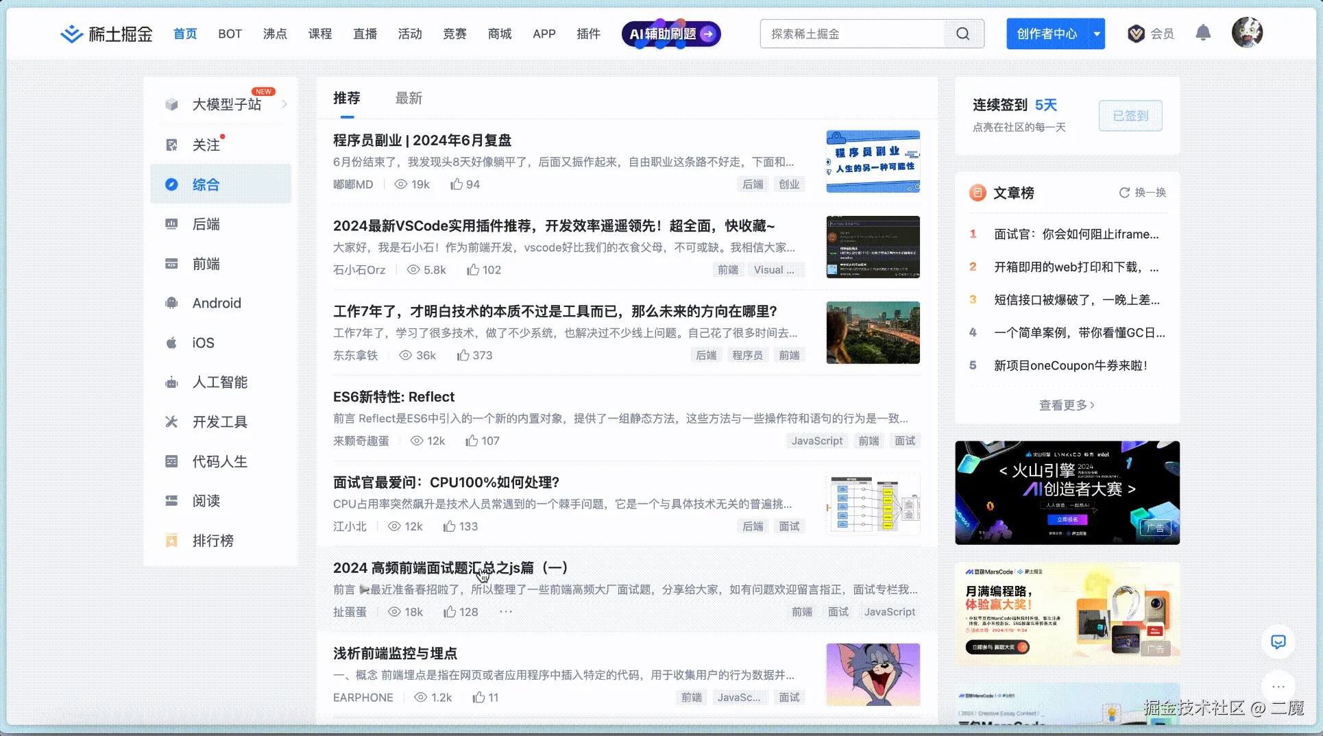Open the AI辅助刷题 feature
The width and height of the screenshot is (1323, 736).
coord(670,33)
